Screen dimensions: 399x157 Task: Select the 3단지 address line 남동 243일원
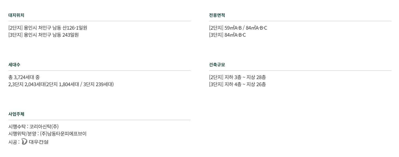coord(44,35)
